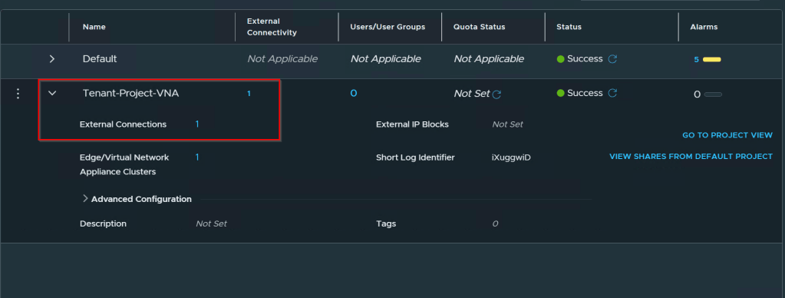Image resolution: width=785 pixels, height=298 pixels.
Task: Open Edge/Virtual Network Appliance Clusters count
Action: [197, 157]
